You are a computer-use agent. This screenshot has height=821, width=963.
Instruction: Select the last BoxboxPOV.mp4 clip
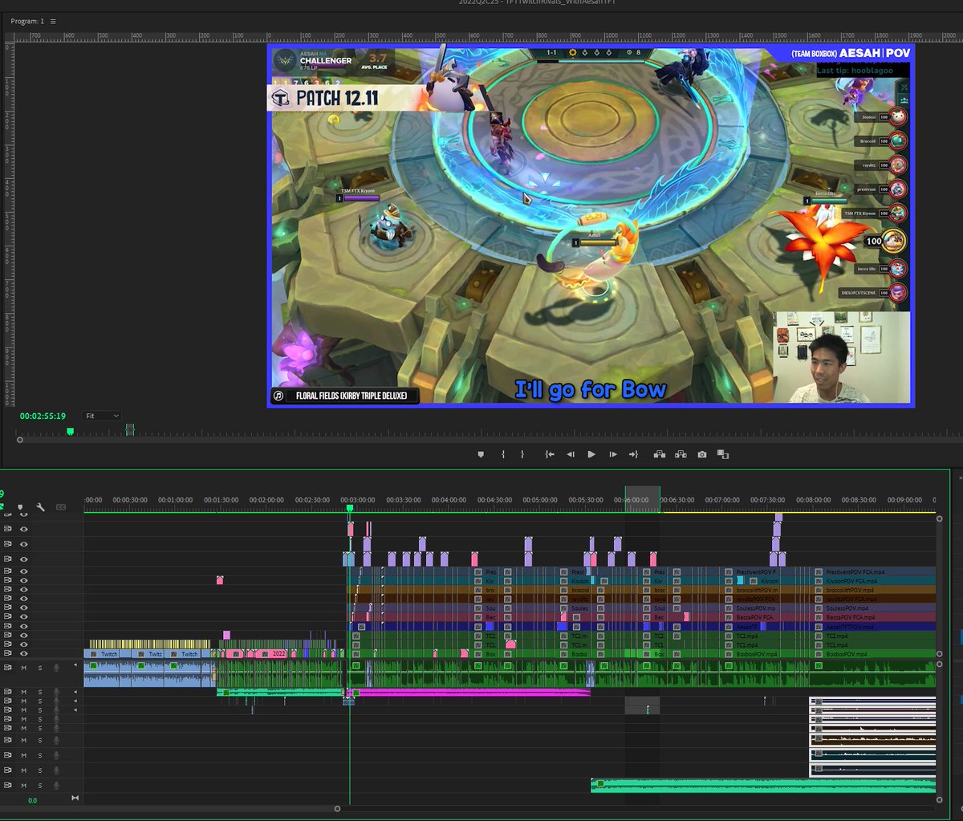[872, 654]
